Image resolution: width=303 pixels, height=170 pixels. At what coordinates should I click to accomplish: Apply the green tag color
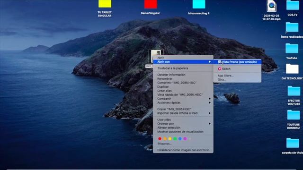pos(175,138)
